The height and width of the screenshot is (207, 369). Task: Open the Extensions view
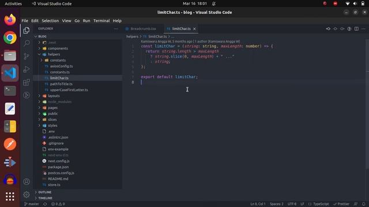[27, 82]
